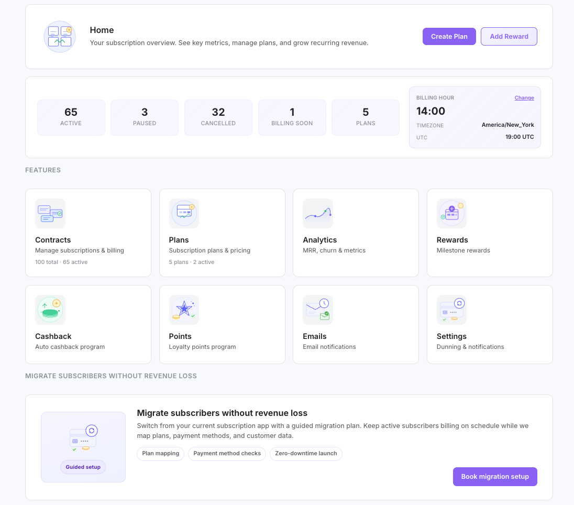This screenshot has width=574, height=505.
Task: Click the FEATURES section heading
Action: (43, 170)
